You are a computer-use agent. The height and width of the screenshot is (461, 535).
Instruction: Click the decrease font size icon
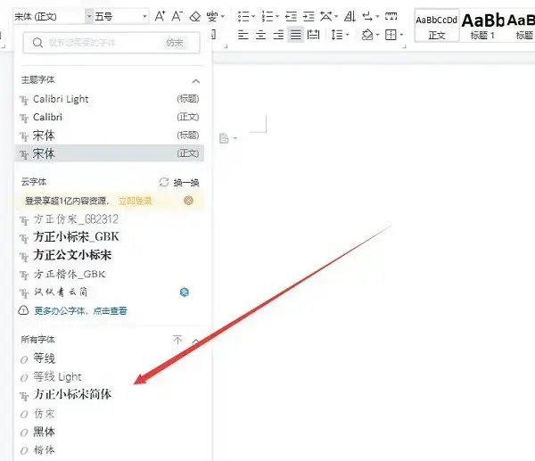[x=177, y=16]
